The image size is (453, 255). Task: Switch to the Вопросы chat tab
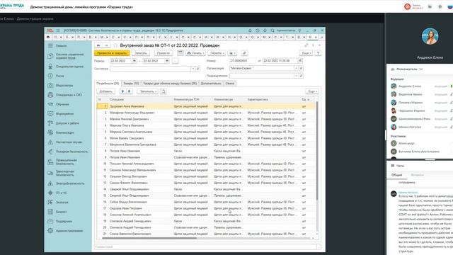[417, 175]
